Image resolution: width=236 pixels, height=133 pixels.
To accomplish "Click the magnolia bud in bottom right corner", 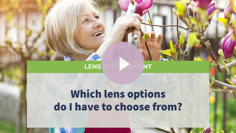I will (x=207, y=130).
